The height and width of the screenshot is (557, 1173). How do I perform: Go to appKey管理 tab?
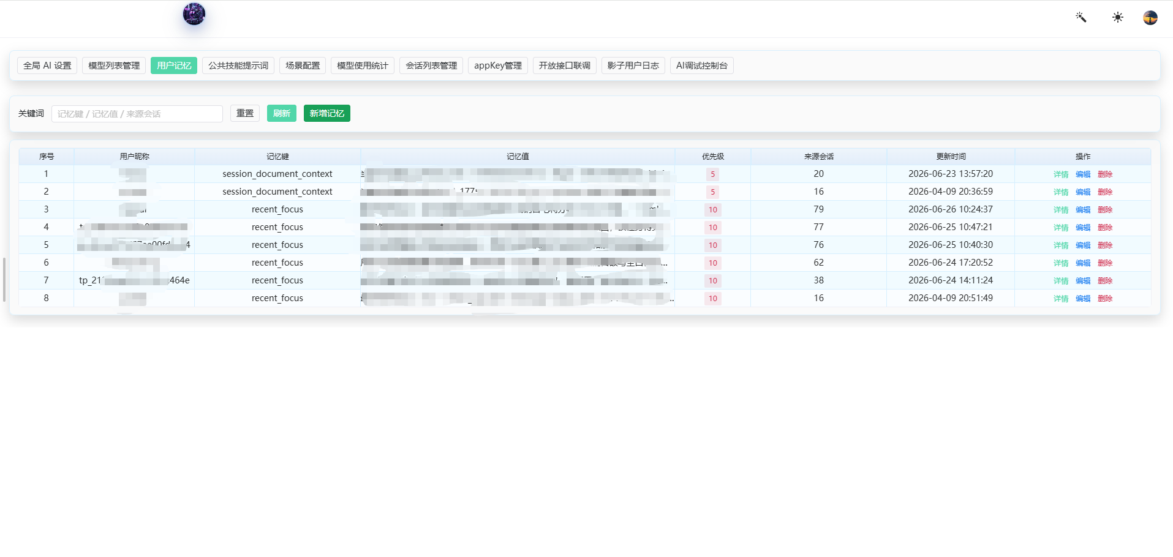498,65
